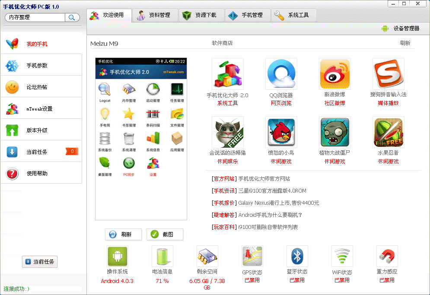
Task: Open 设备管理器 device manager
Action: point(400,29)
